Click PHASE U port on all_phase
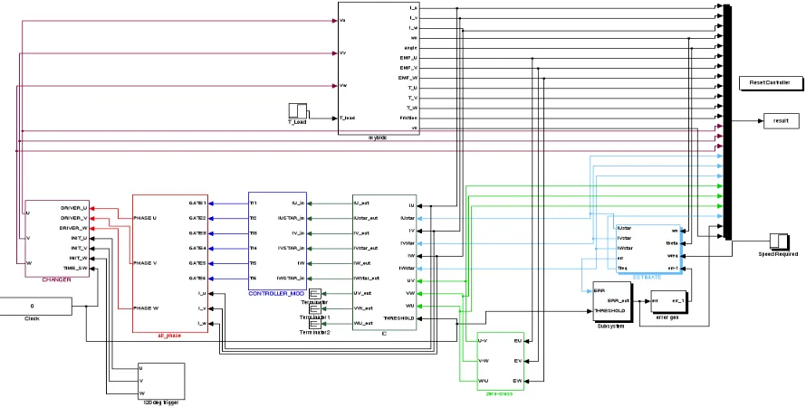The width and height of the screenshot is (806, 407). 145,218
